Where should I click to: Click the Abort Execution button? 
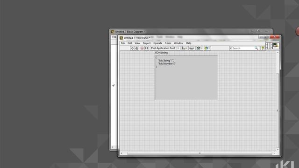tap(142, 48)
